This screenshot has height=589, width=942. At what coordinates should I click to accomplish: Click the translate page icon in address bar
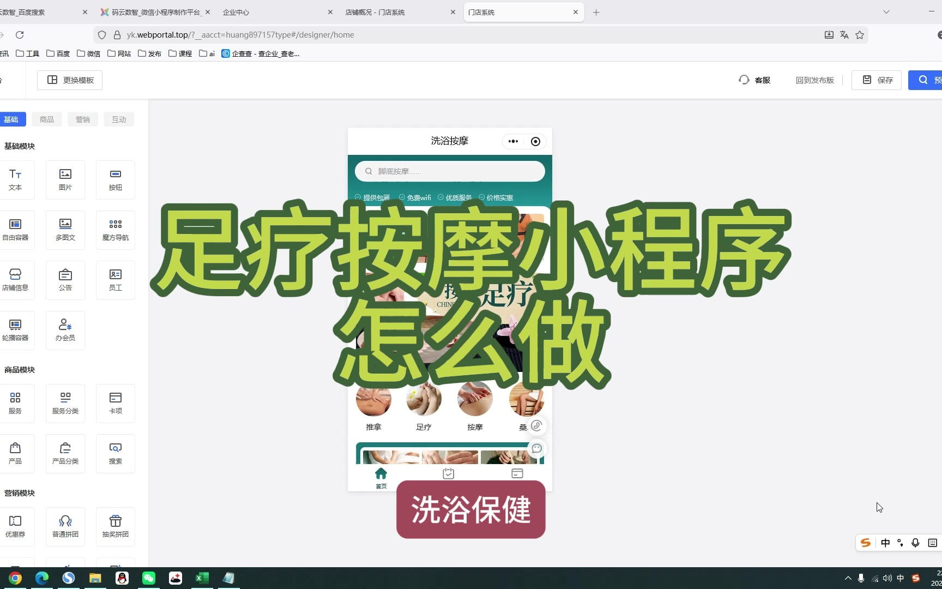844,35
